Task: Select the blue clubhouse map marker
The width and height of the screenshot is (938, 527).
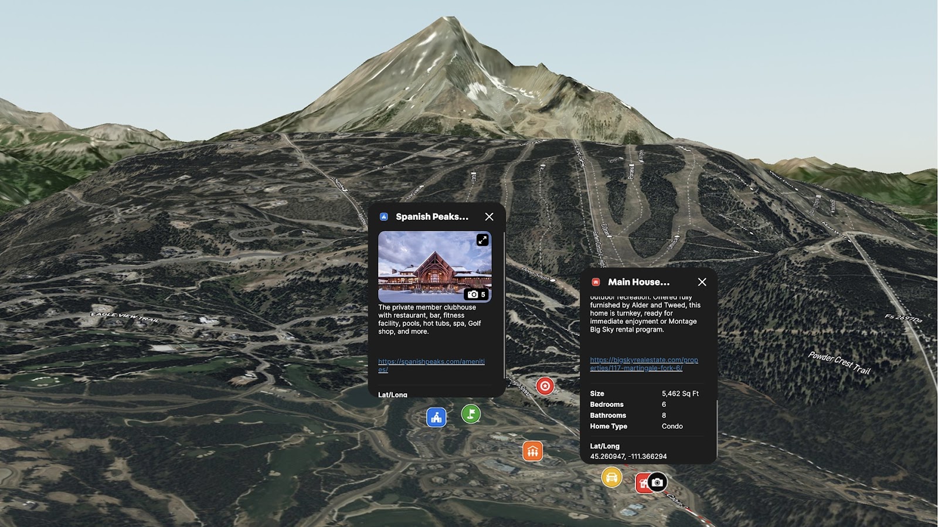Action: [x=436, y=417]
